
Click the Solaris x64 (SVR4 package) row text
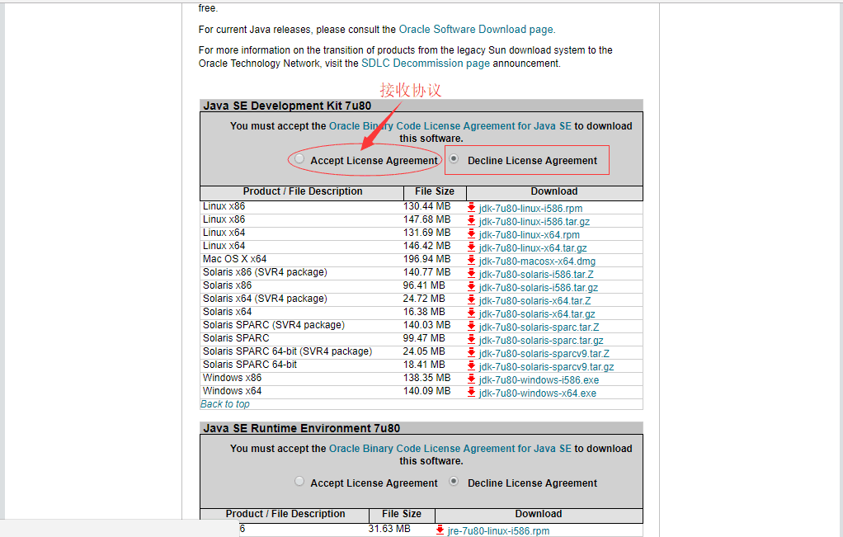pyautogui.click(x=265, y=299)
